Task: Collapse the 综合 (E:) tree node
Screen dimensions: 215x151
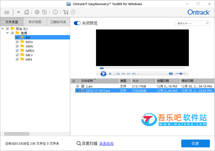Action: pyautogui.click(x=3, y=29)
